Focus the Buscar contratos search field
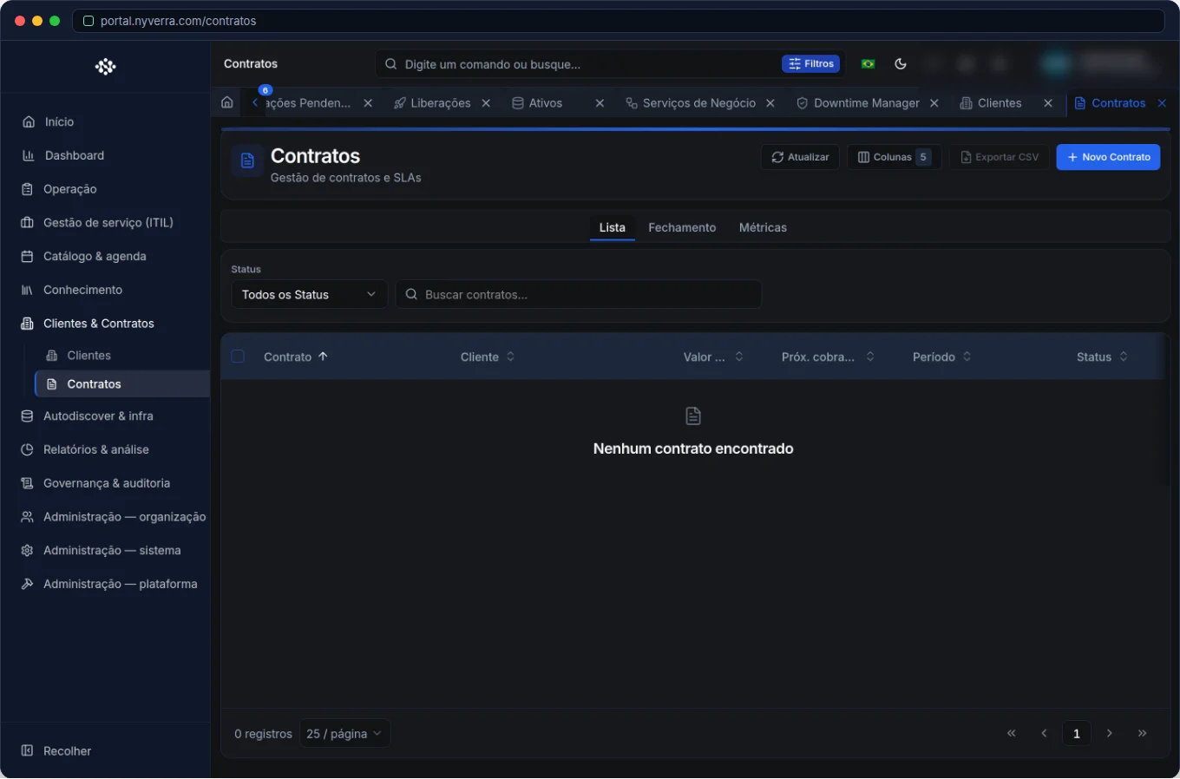This screenshot has width=1180, height=779. (x=579, y=295)
